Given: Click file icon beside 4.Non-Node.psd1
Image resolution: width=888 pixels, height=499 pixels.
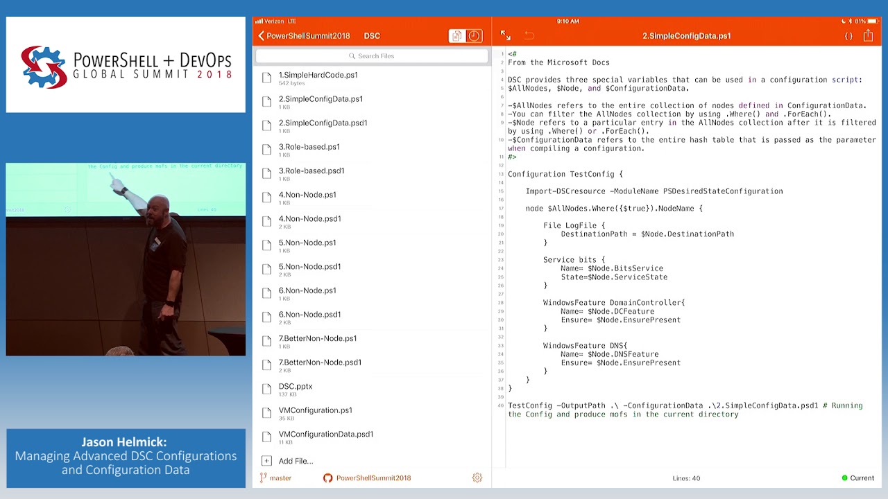Looking at the screenshot, I should (266, 221).
